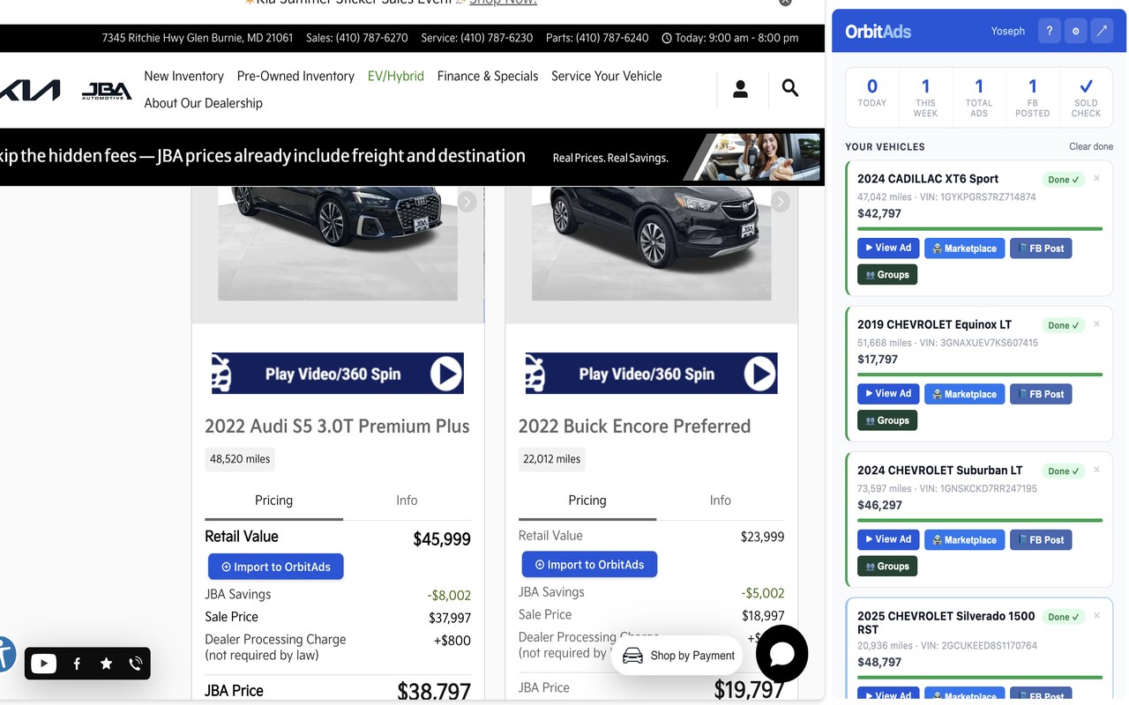The height and width of the screenshot is (705, 1129).
Task: Click the Today stat tile
Action: (x=872, y=96)
